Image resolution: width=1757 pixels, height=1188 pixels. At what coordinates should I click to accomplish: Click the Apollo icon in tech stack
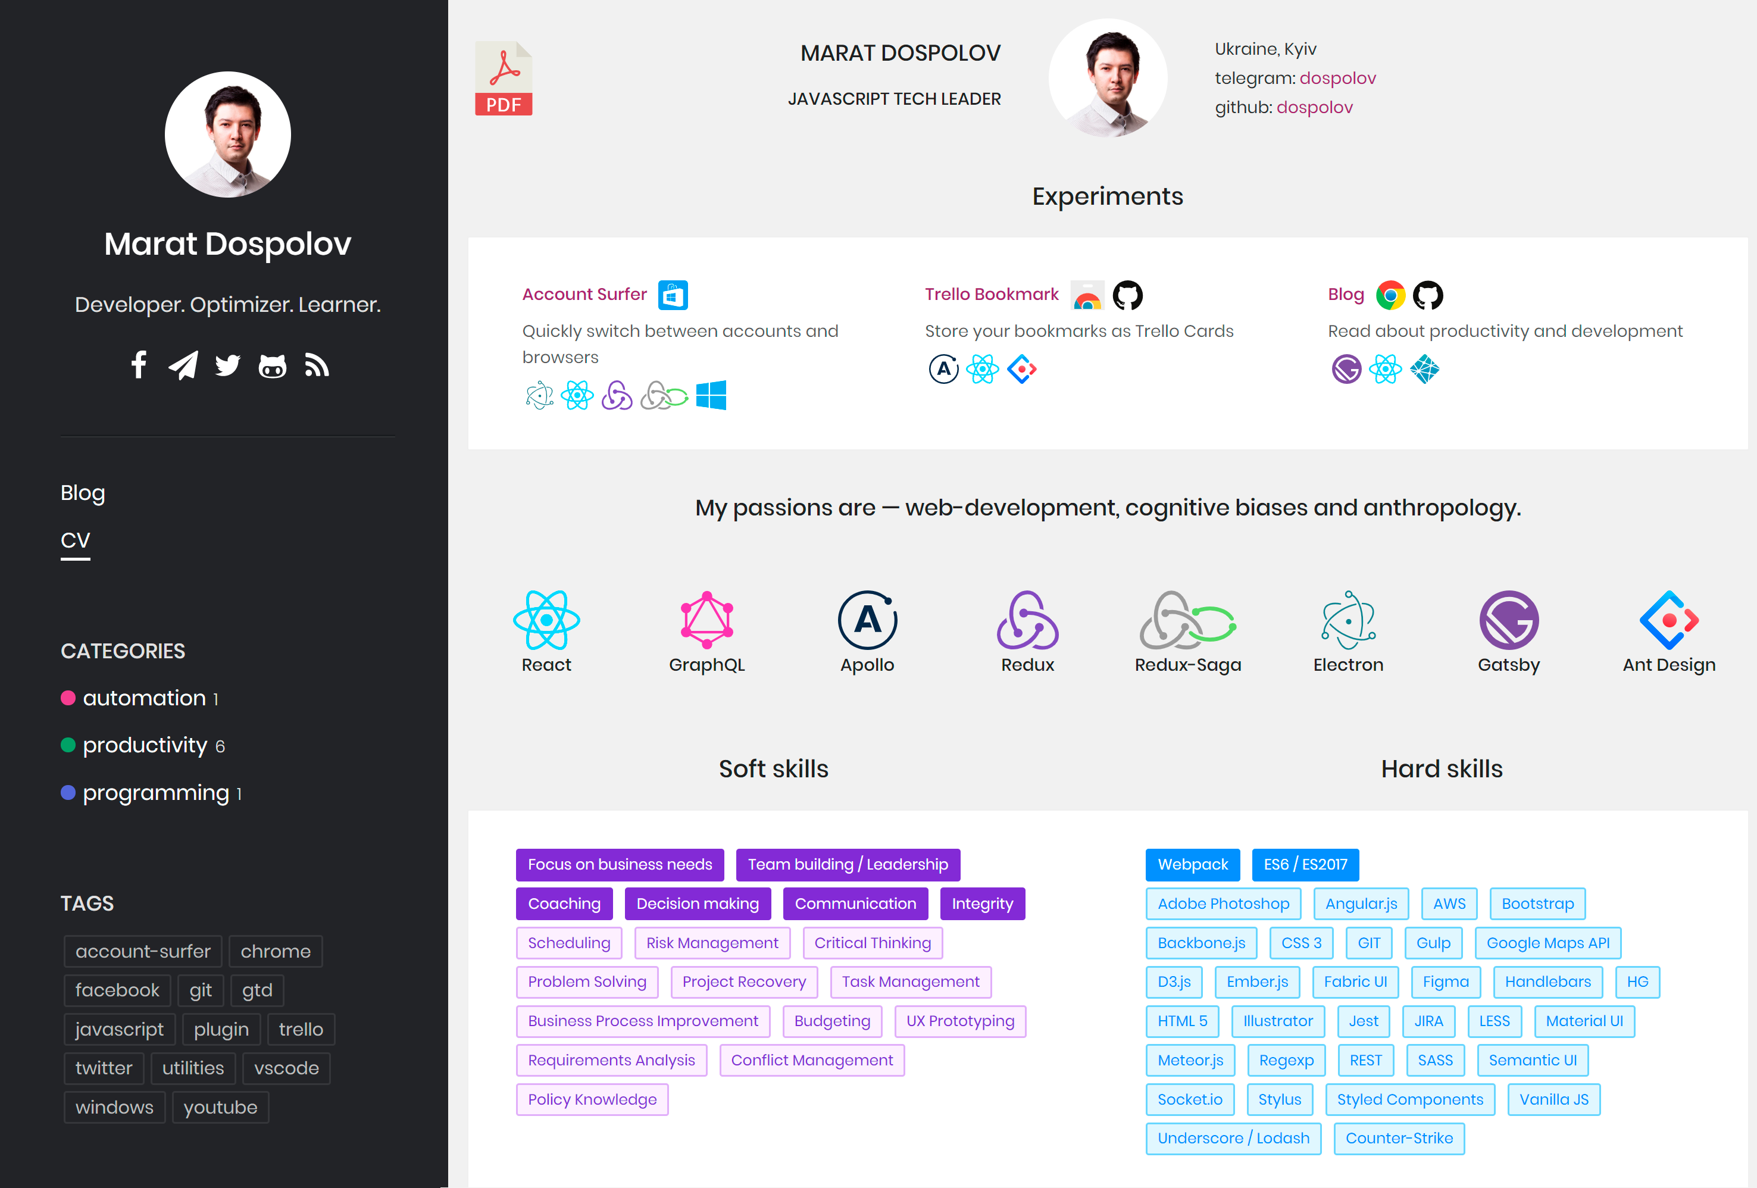click(866, 618)
